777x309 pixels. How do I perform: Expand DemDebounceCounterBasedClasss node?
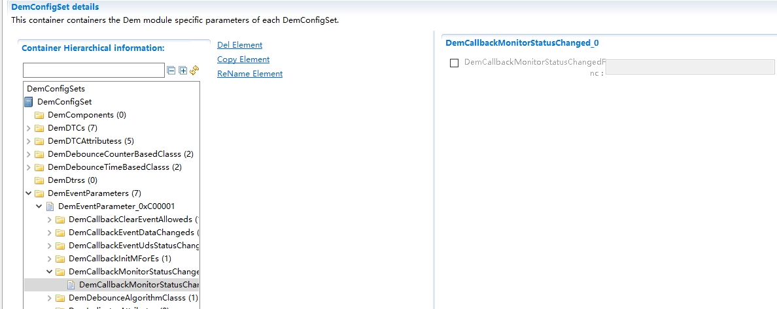point(28,154)
